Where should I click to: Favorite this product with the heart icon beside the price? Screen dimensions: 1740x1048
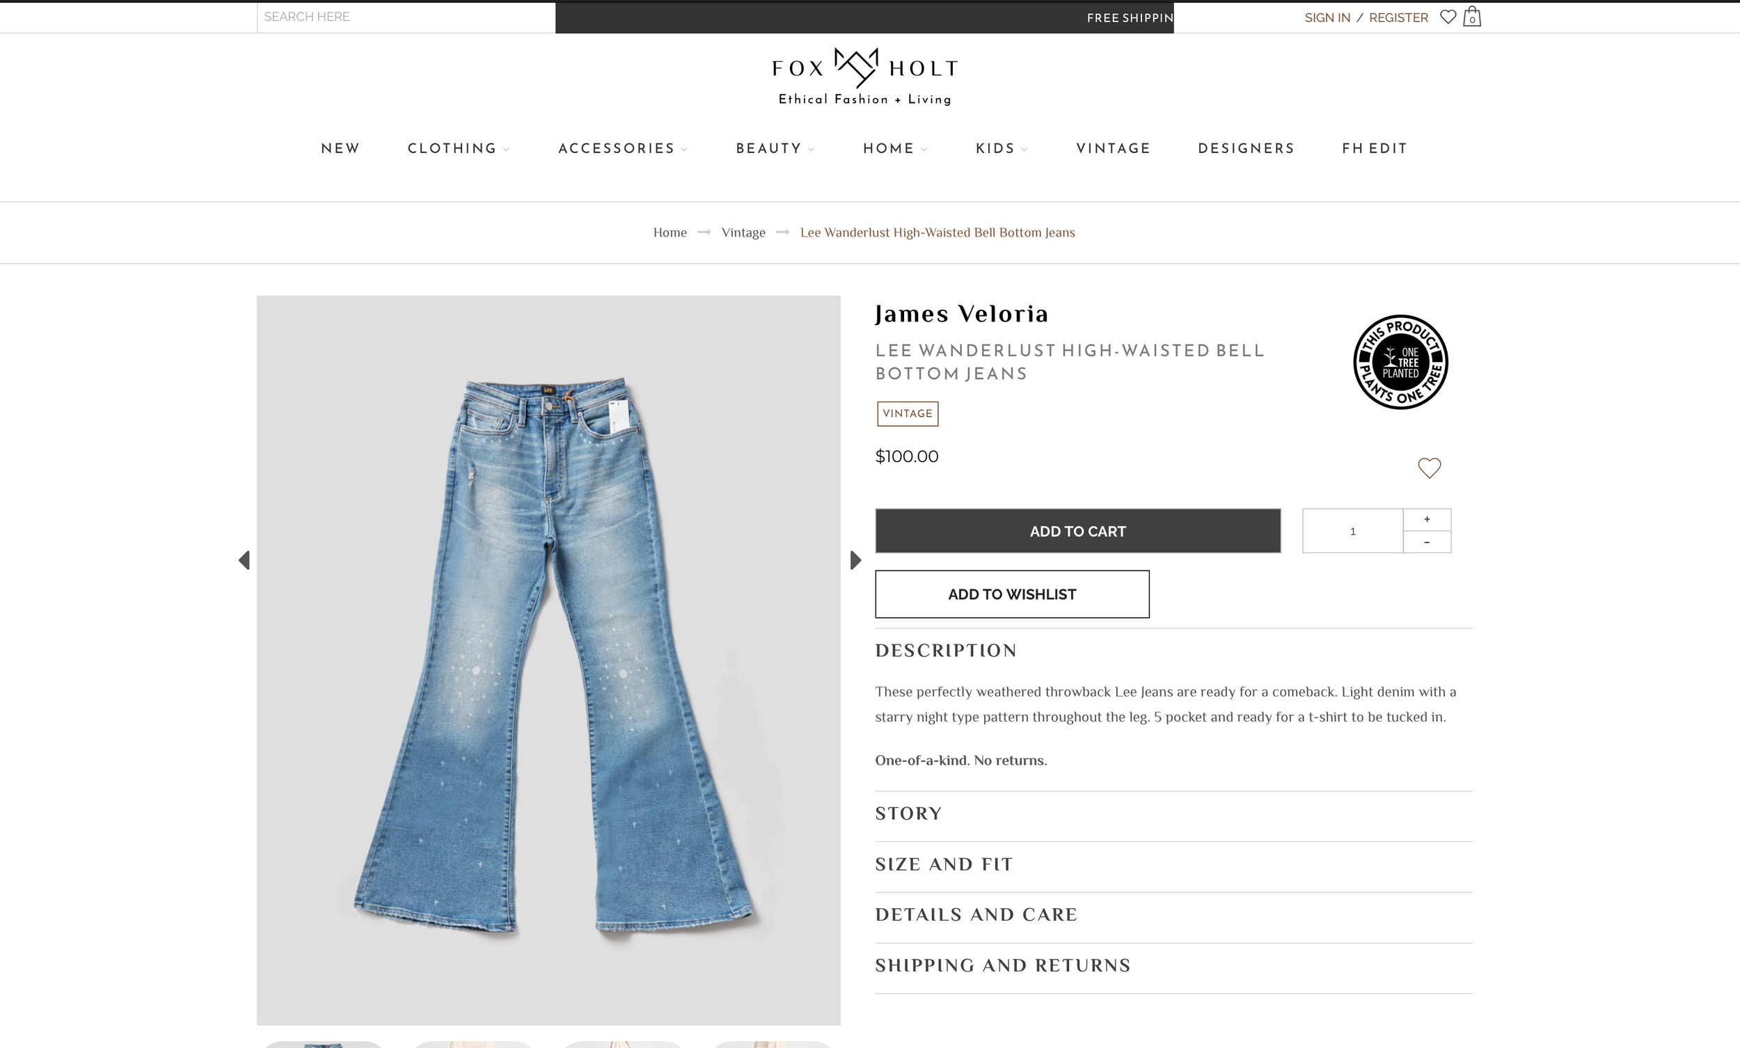(x=1430, y=468)
